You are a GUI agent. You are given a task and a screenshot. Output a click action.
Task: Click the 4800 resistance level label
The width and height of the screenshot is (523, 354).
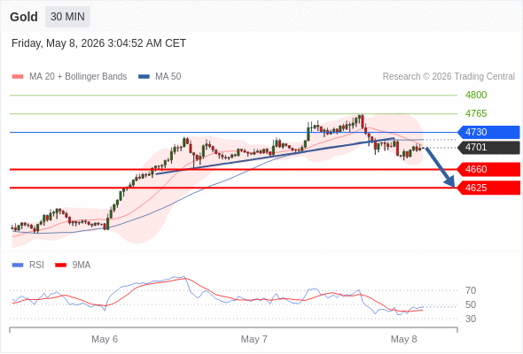[476, 96]
